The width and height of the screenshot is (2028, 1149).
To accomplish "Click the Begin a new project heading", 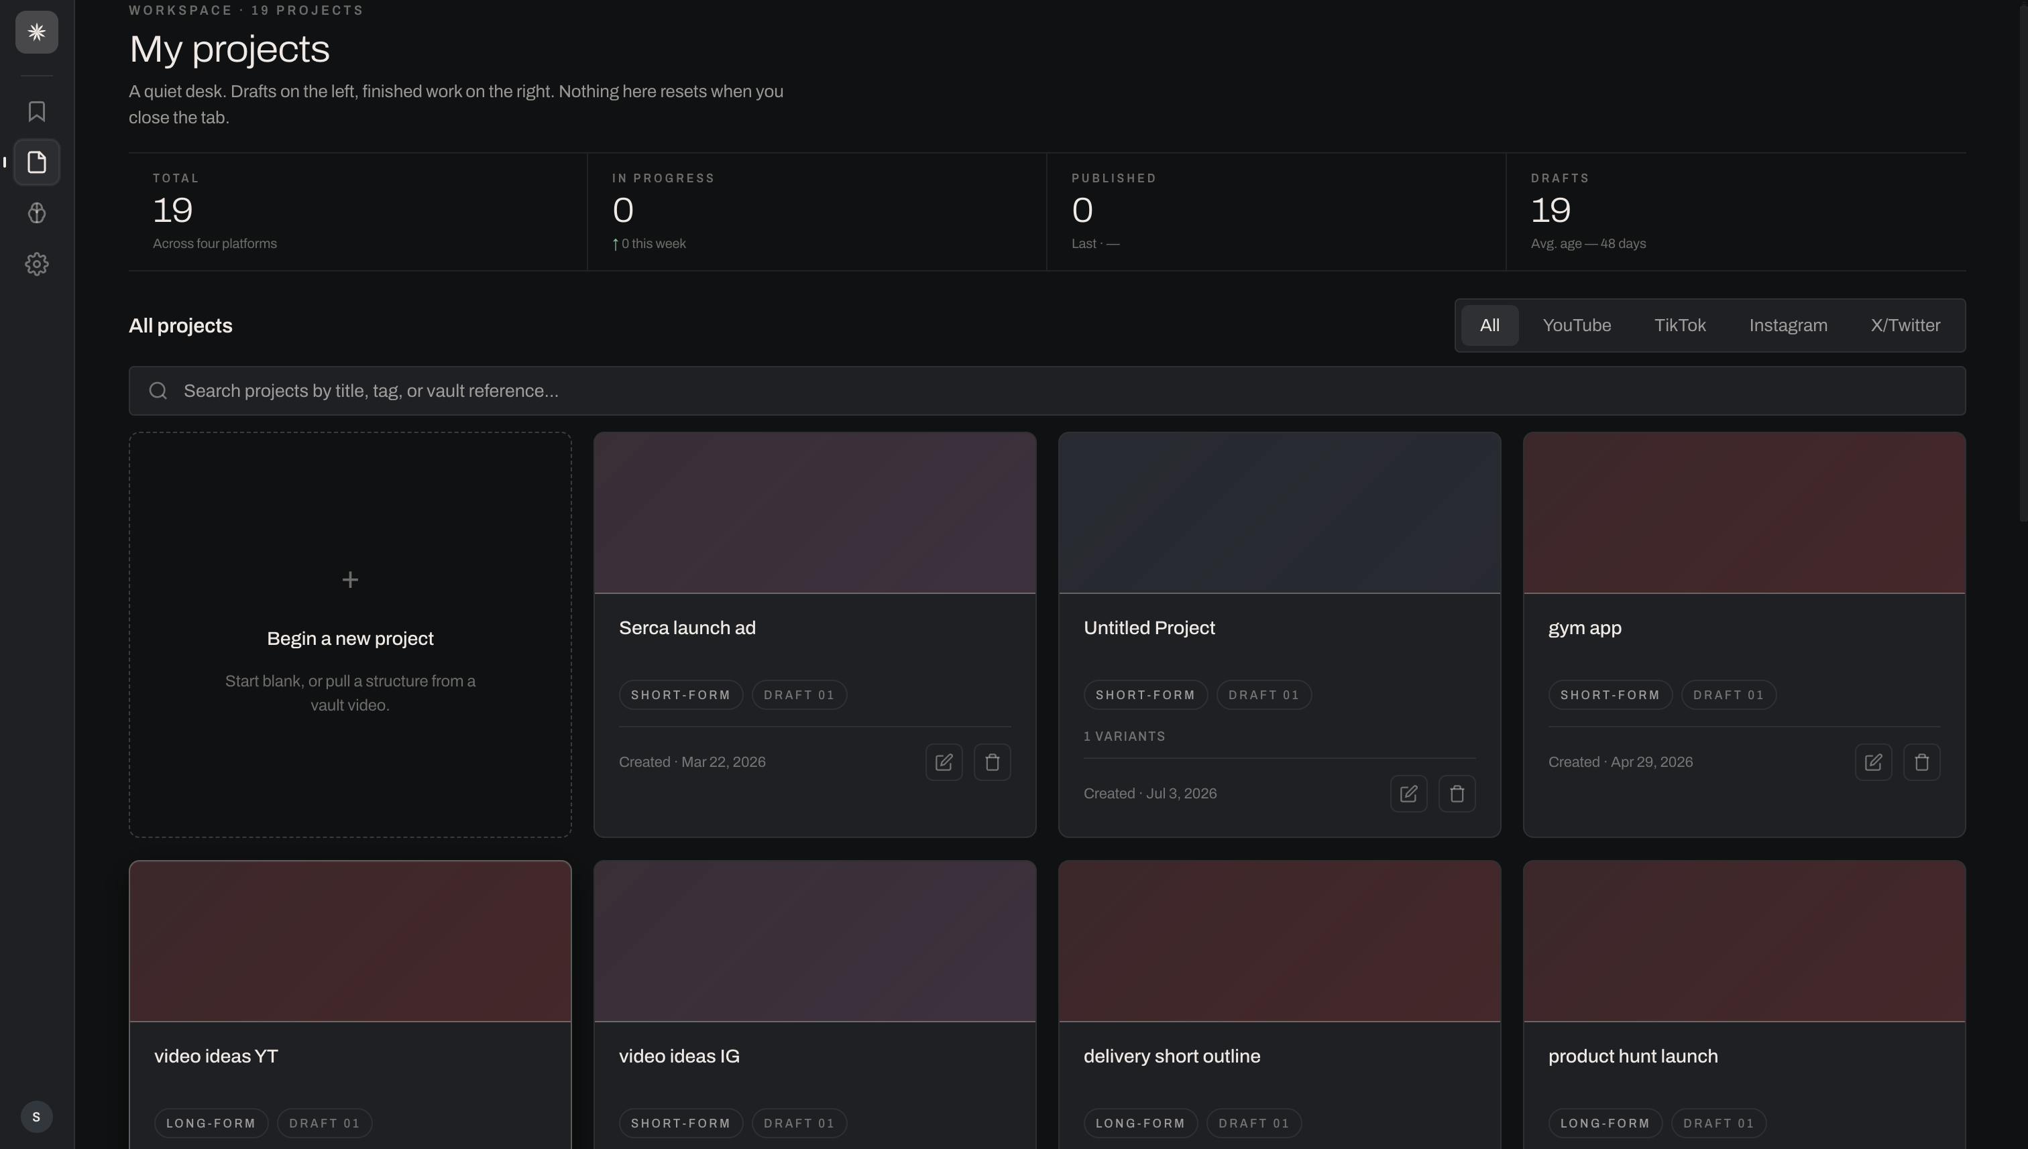I will 349,638.
